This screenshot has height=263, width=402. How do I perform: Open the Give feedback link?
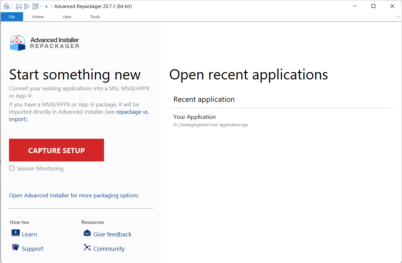[x=112, y=234]
